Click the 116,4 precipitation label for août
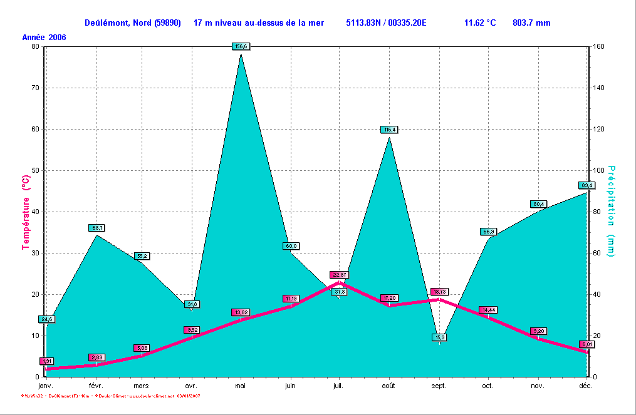The width and height of the screenshot is (636, 415). [389, 130]
